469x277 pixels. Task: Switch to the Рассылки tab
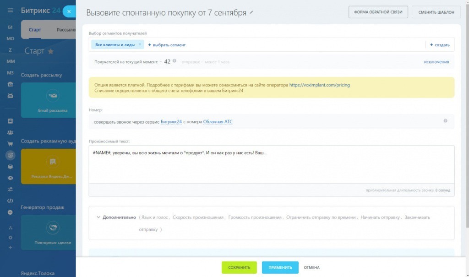click(x=66, y=30)
